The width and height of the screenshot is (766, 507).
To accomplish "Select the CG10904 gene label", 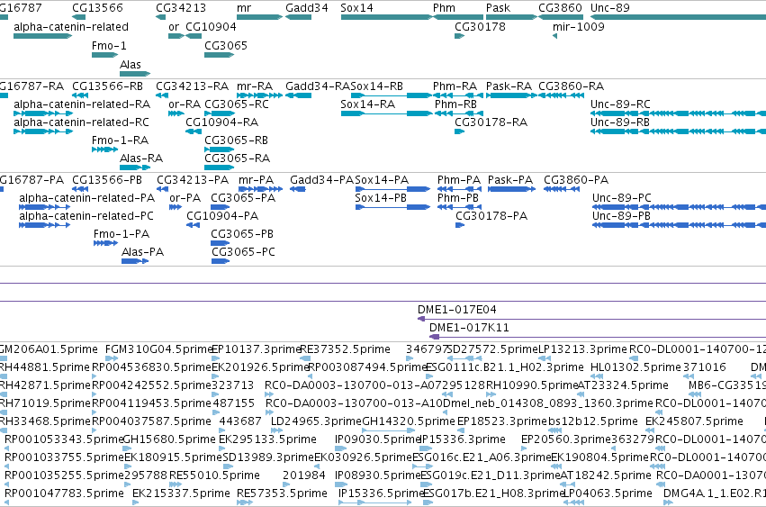I will coord(211,27).
